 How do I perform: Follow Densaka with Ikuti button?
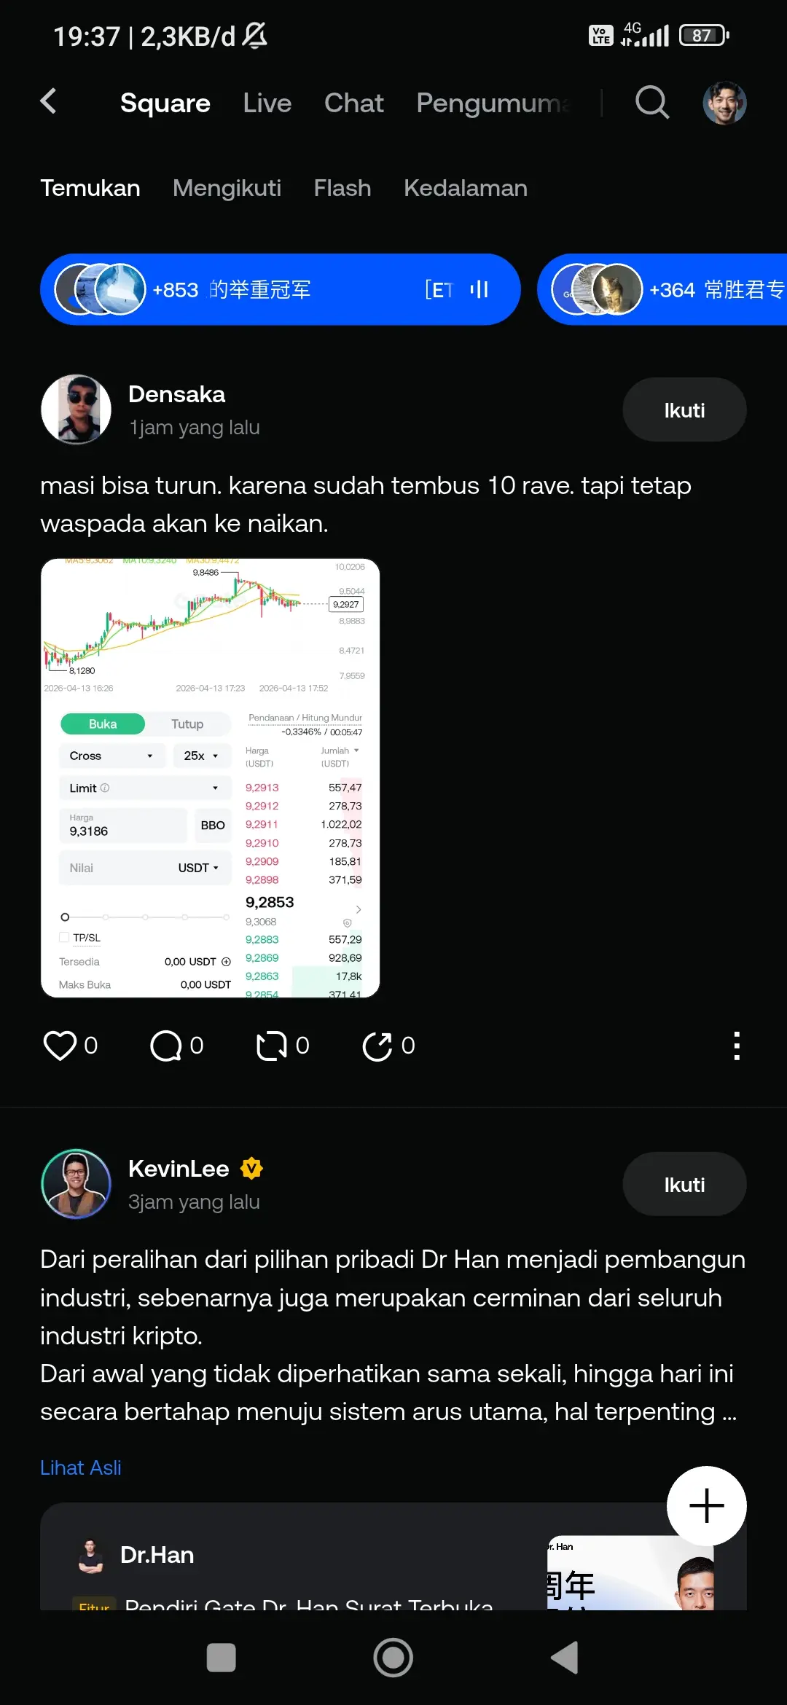coord(684,409)
